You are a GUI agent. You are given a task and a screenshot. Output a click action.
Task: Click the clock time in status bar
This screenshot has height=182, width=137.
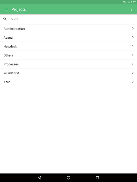[133, 2]
